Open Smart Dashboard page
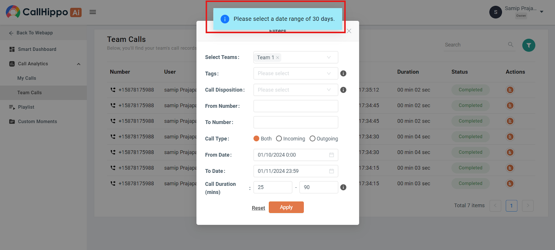The width and height of the screenshot is (555, 250). pyautogui.click(x=37, y=49)
